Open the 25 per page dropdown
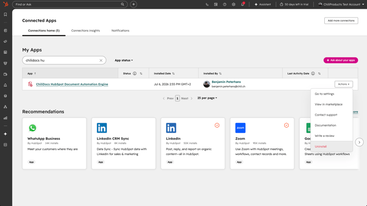 tap(207, 98)
